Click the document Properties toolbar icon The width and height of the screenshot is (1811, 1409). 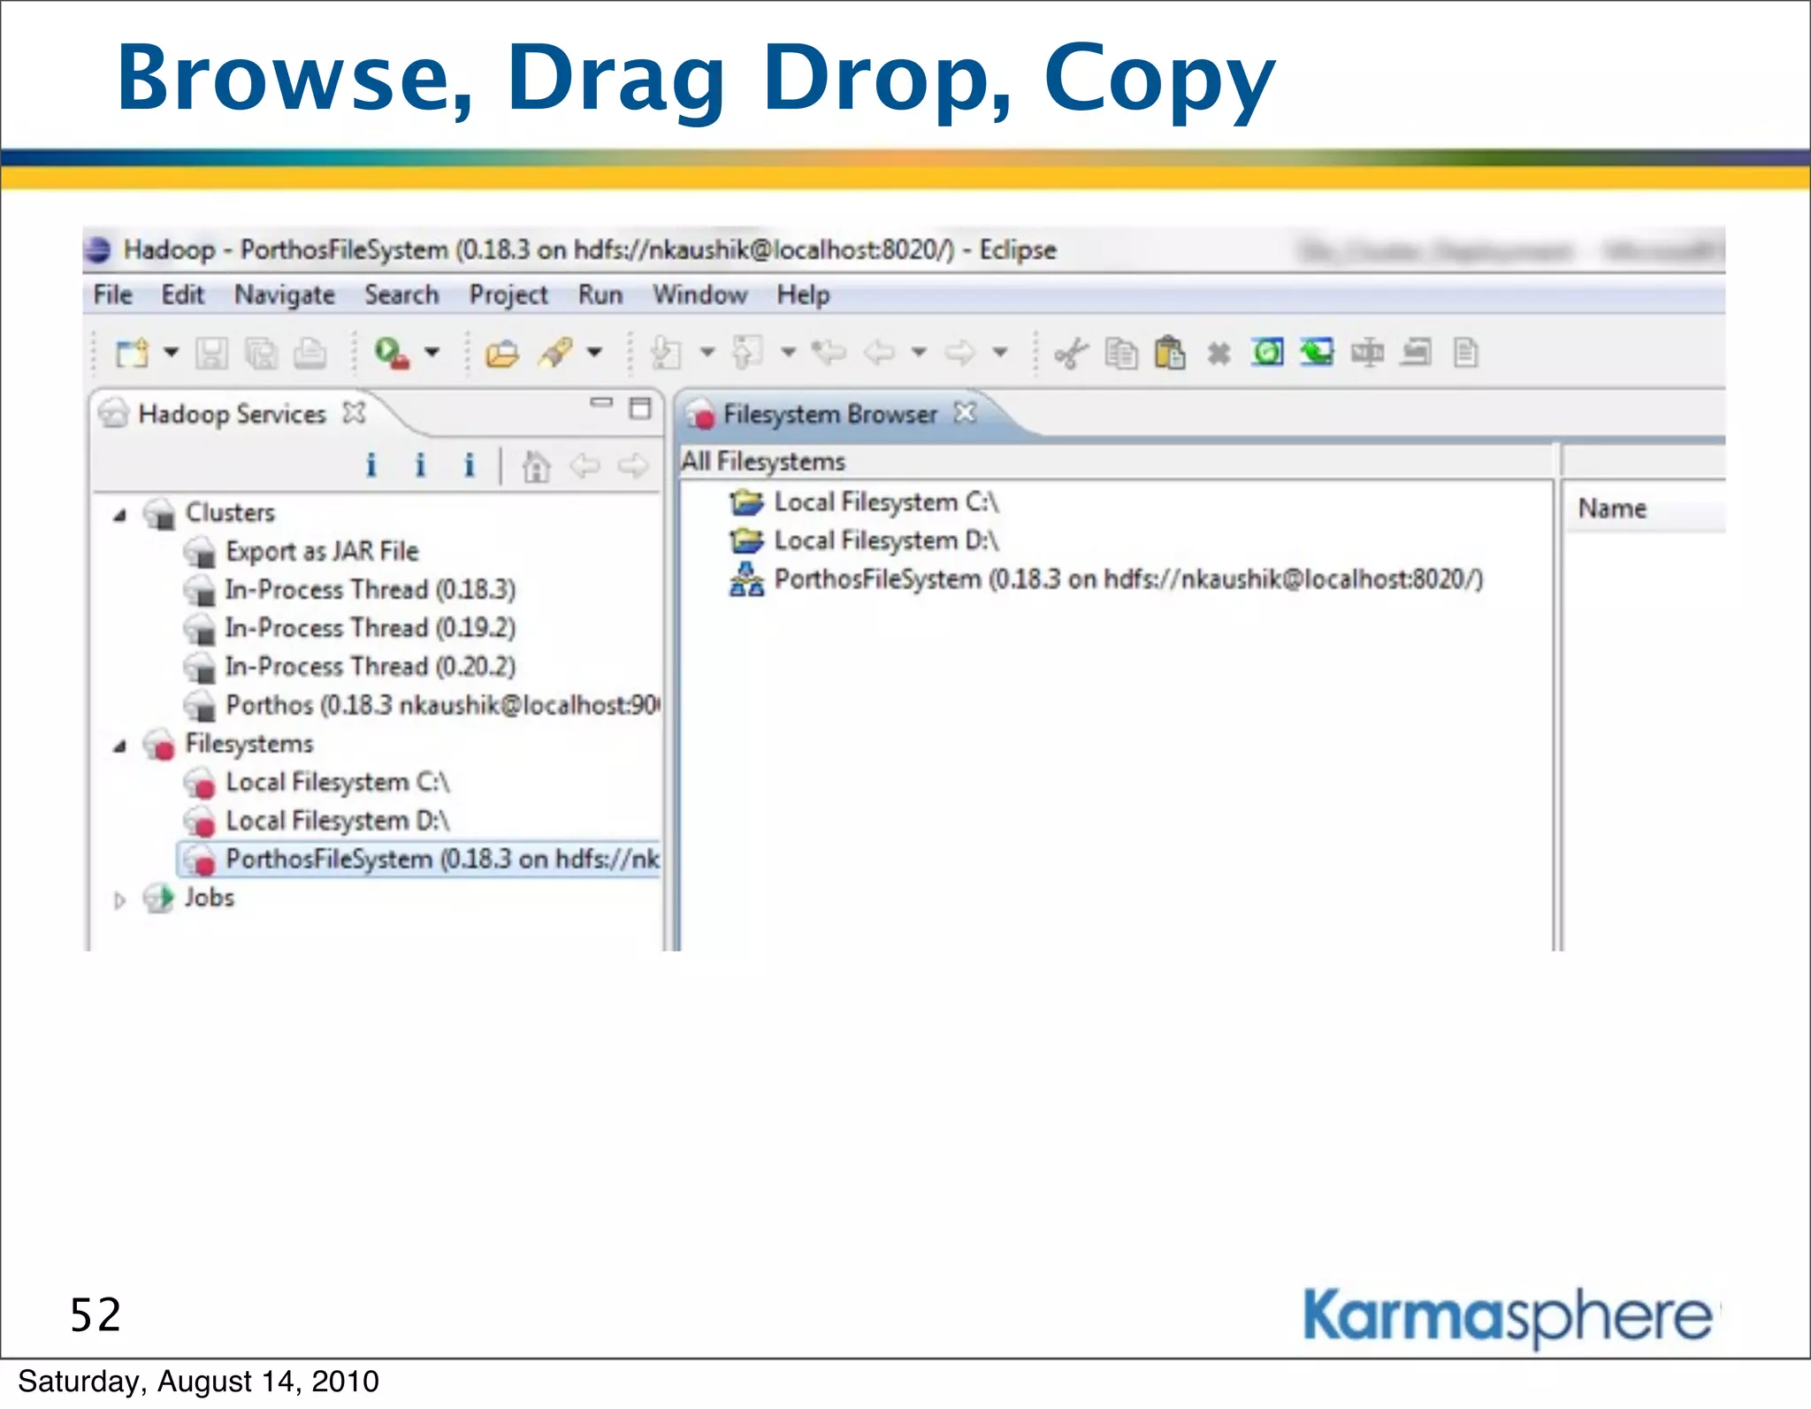[1466, 353]
